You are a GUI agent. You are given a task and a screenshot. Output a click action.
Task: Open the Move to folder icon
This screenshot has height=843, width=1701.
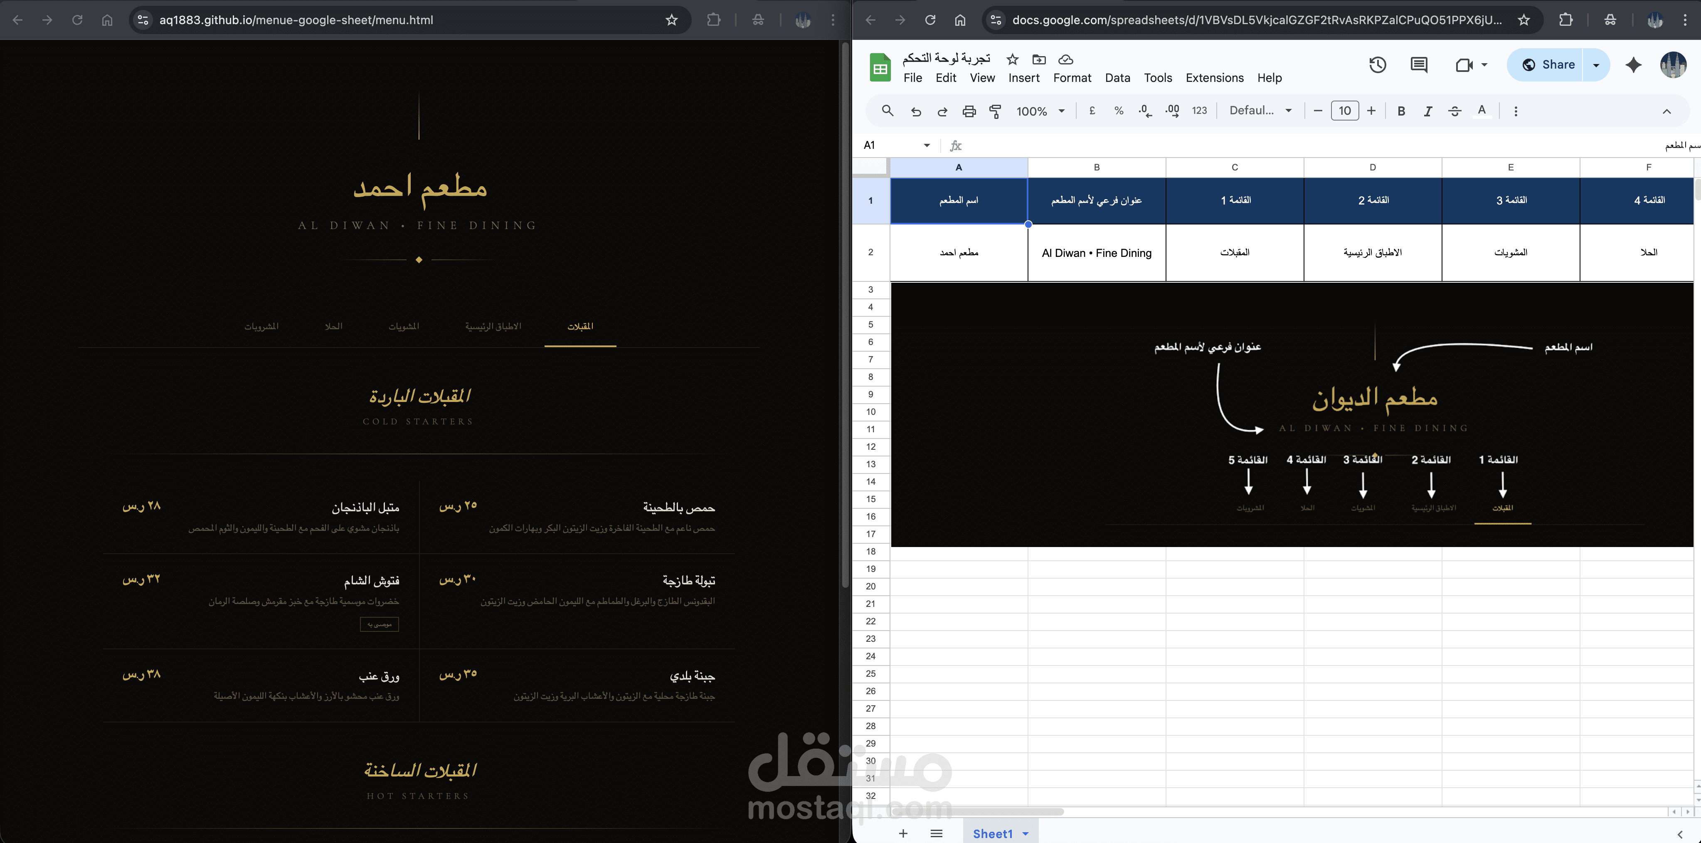click(x=1039, y=59)
